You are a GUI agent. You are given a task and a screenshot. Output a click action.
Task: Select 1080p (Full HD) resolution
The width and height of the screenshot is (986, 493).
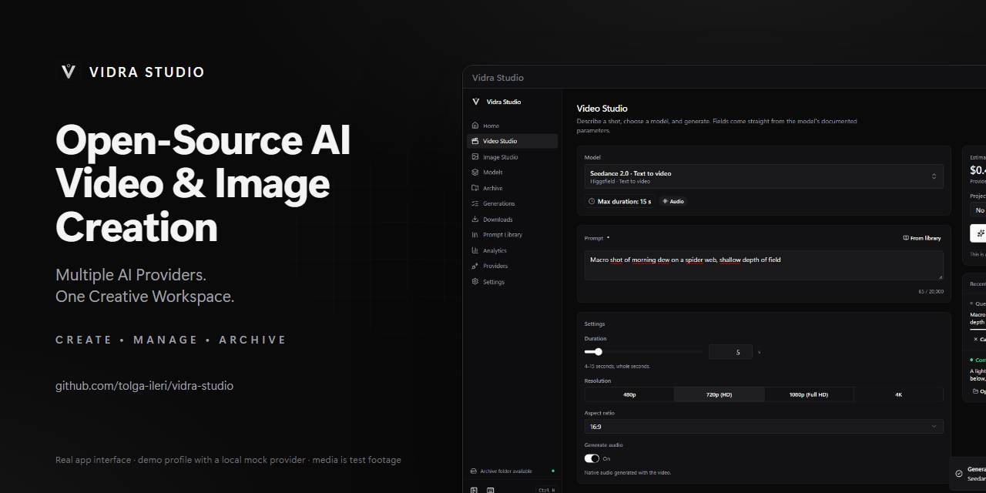click(x=809, y=394)
